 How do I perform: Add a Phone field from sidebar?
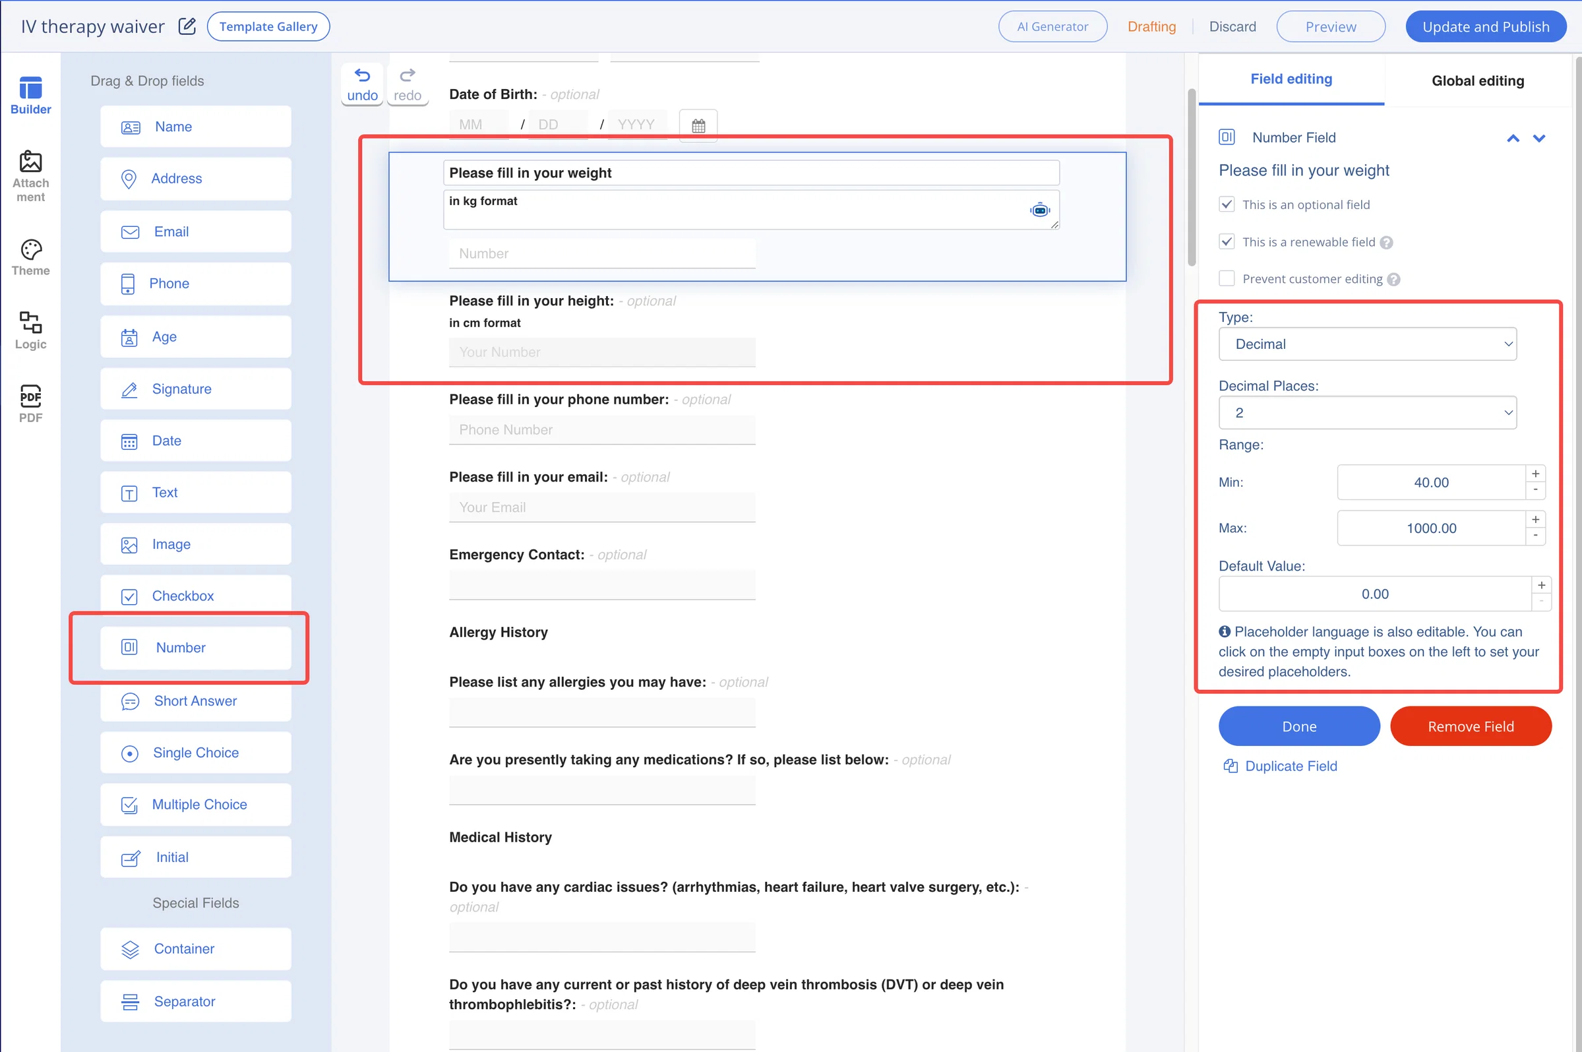click(x=196, y=283)
